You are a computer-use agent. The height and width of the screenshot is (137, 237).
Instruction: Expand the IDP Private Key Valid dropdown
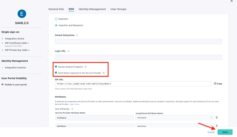29,50
